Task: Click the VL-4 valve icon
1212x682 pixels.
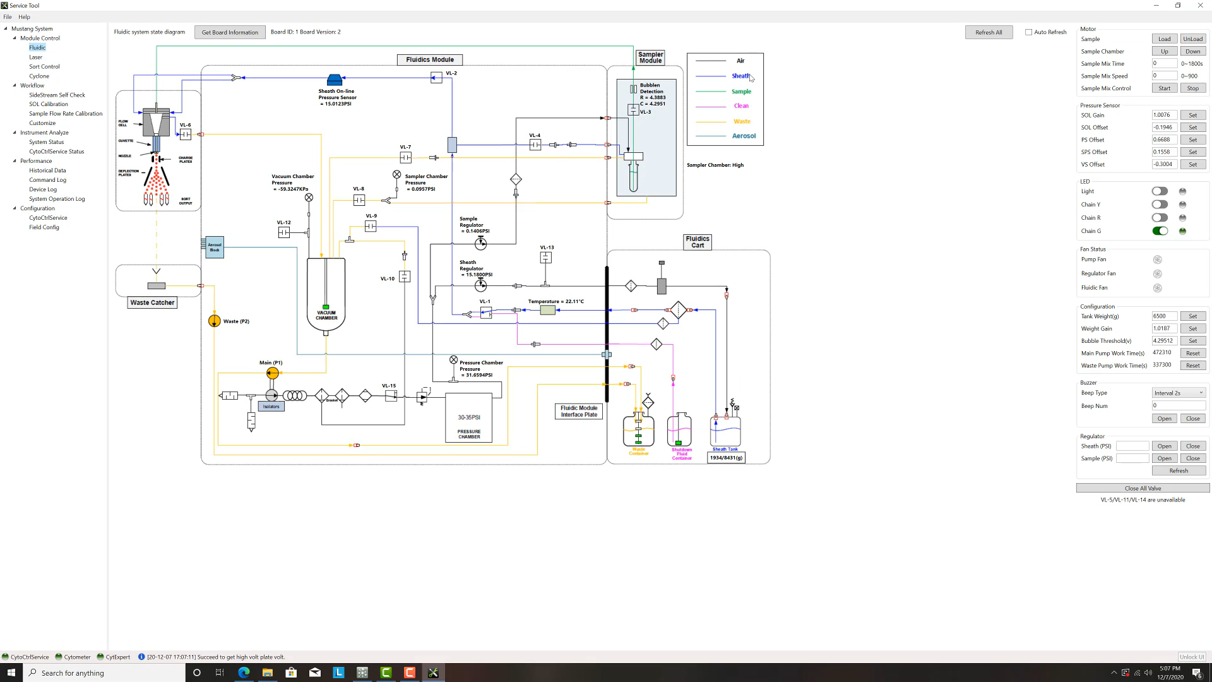Action: coord(535,145)
